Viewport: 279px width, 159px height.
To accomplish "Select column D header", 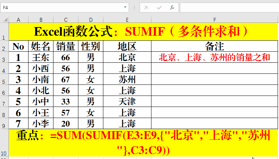I will pos(91,20).
